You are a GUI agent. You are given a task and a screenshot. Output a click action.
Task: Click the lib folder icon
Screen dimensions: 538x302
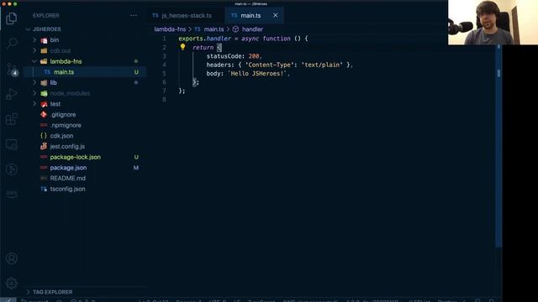point(44,82)
